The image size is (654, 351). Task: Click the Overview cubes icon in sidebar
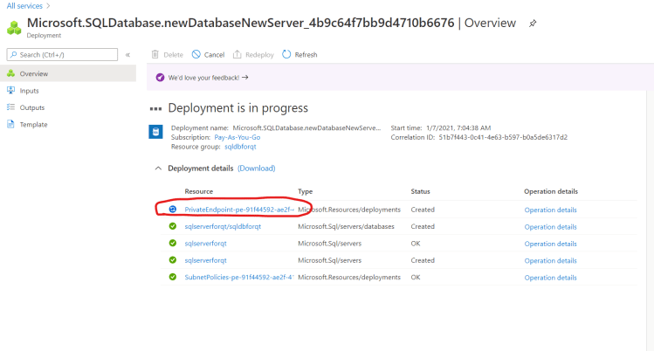[10, 73]
